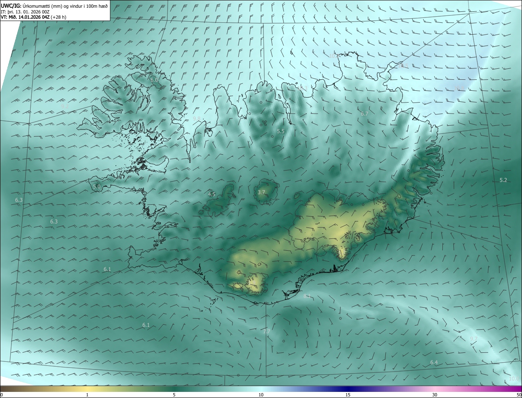Click the map value label 10.5
The image size is (522, 398).
tap(403, 66)
